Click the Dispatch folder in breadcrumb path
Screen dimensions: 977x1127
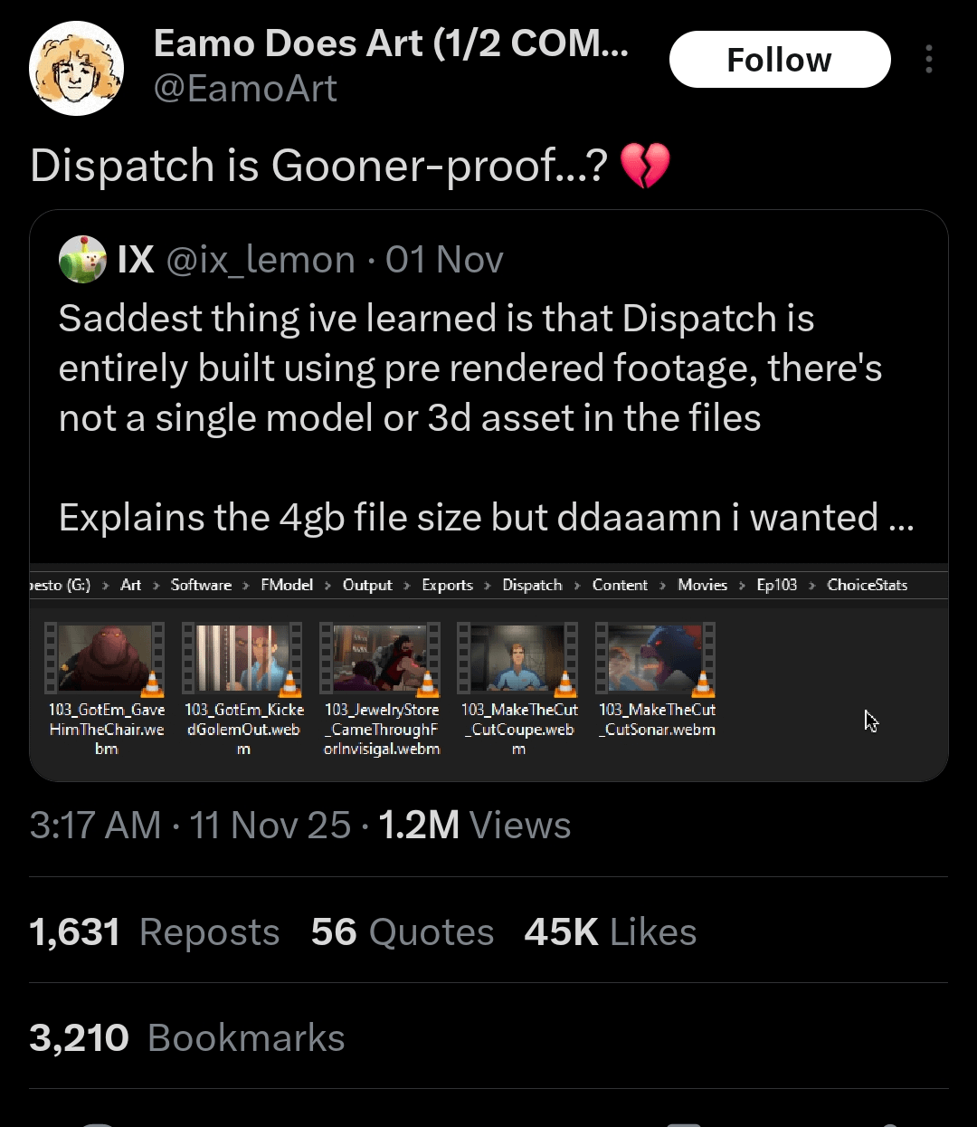[532, 585]
